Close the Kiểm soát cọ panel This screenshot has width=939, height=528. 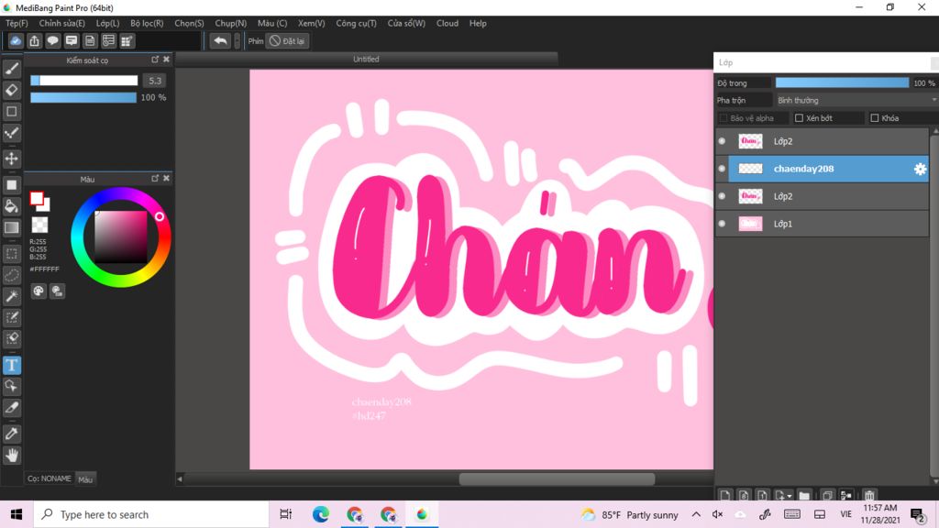tap(167, 60)
